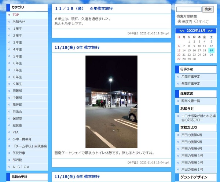This screenshot has height=182, width=220.
Task: Open the 6年生 category in sidebar
Action: point(17,63)
